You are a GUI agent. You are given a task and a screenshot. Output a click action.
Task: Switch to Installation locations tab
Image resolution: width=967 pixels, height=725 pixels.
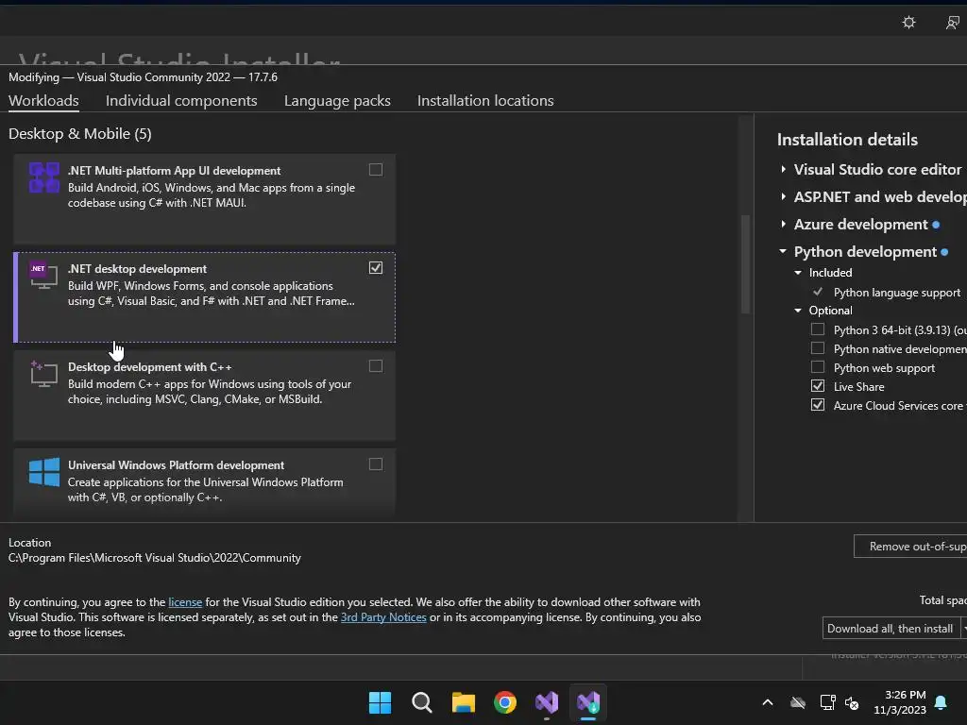pyautogui.click(x=485, y=100)
